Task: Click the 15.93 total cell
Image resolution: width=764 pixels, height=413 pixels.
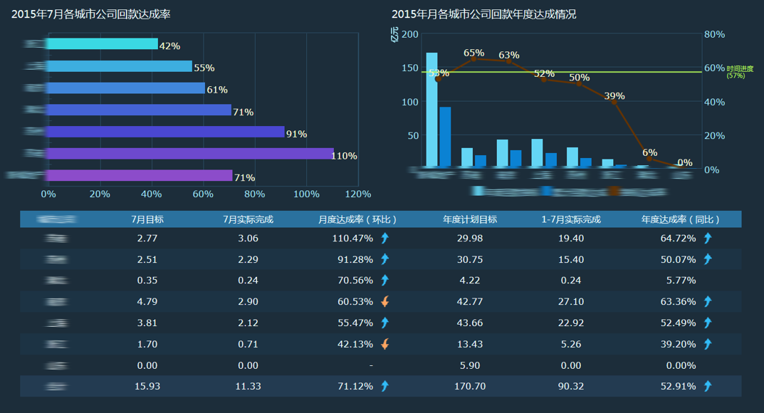Action: [147, 386]
